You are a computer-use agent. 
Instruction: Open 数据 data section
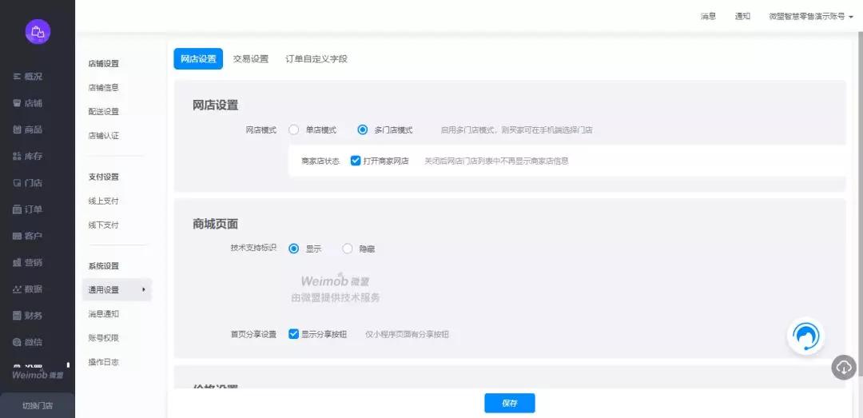(x=27, y=289)
